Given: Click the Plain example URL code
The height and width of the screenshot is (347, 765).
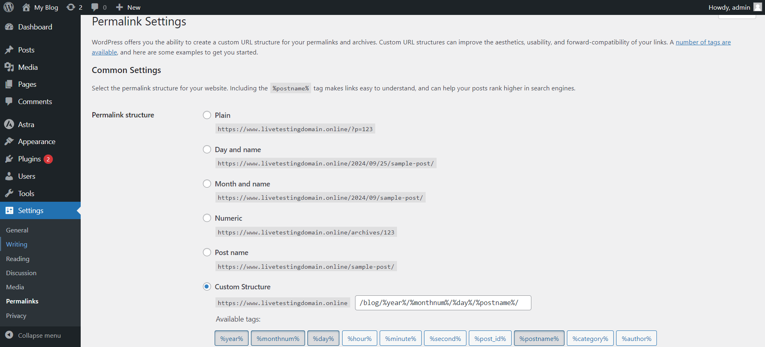Looking at the screenshot, I should [x=295, y=129].
